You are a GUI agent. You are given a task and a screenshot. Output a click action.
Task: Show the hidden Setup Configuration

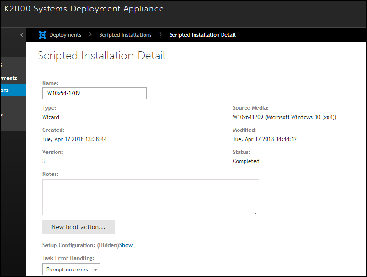pyautogui.click(x=126, y=245)
